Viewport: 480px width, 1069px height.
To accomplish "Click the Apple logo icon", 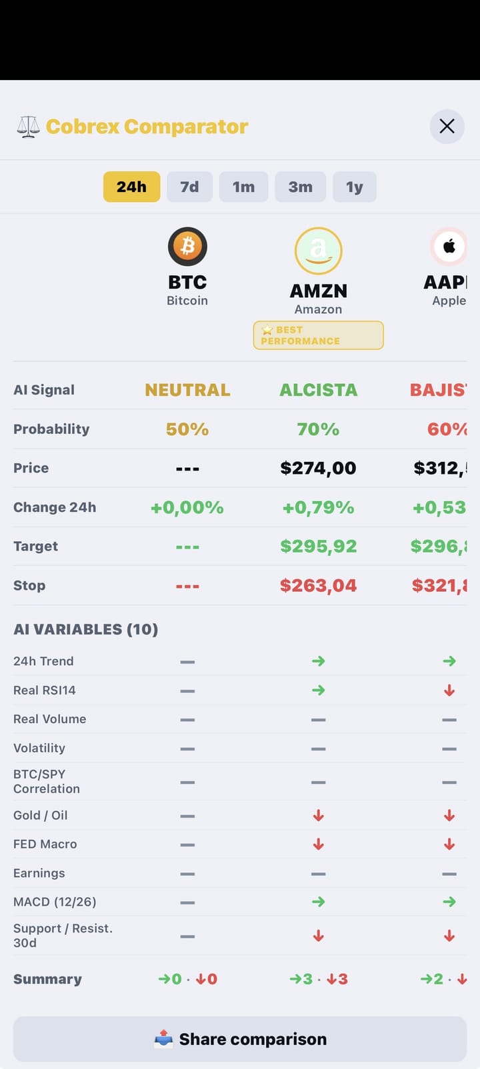I will [x=449, y=247].
